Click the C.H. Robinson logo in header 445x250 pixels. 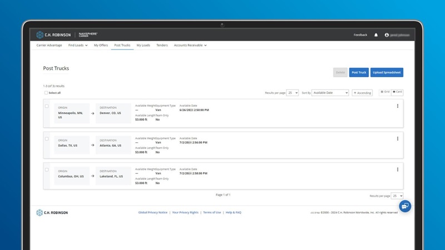pyautogui.click(x=53, y=34)
